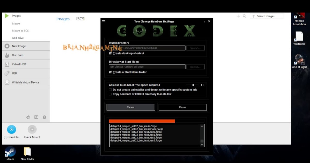Click the Pause installation button
Image resolution: width=310 pixels, height=163 pixels.
[x=183, y=107]
